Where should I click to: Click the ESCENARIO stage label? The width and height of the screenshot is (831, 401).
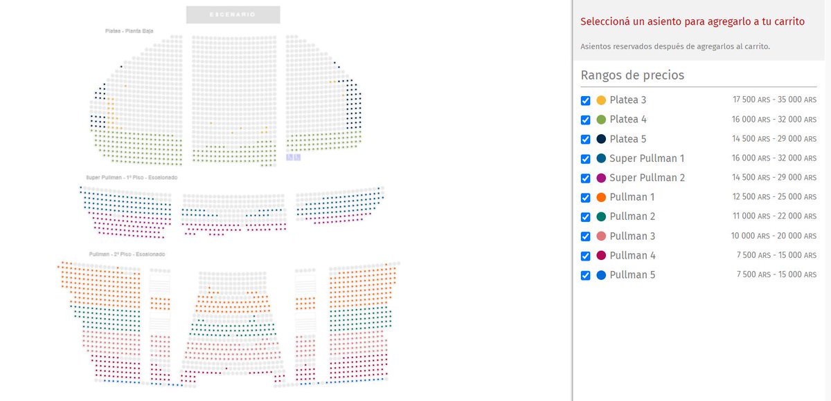[233, 15]
